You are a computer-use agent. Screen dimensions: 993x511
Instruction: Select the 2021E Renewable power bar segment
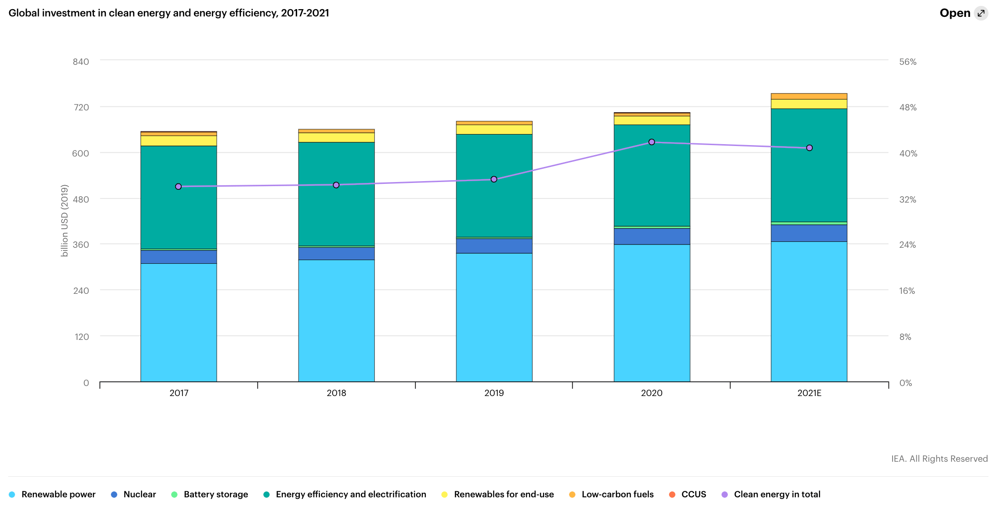click(809, 312)
